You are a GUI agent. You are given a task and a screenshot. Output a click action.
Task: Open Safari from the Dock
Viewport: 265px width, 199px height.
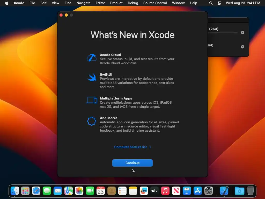tap(36, 191)
